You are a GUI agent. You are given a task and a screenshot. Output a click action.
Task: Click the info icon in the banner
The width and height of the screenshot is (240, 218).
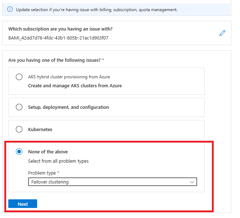pyautogui.click(x=10, y=10)
